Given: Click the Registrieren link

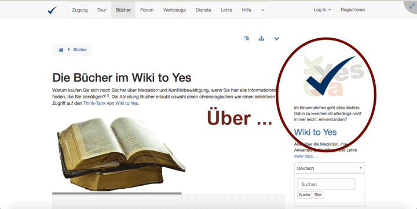Looking at the screenshot, I should click(353, 10).
